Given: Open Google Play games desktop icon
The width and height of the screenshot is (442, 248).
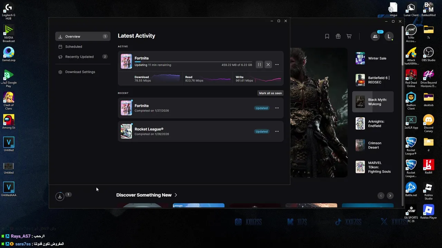Looking at the screenshot, I should pos(9,79).
